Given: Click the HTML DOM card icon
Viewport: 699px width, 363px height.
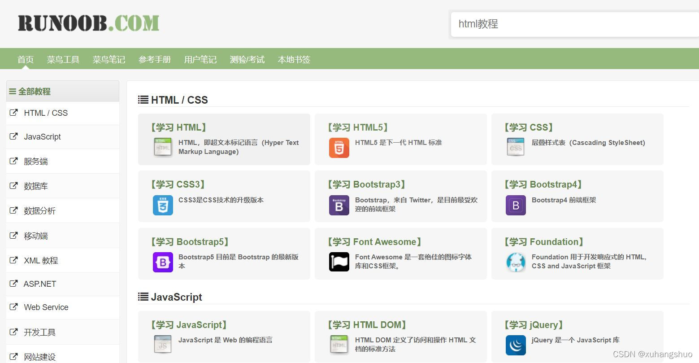Looking at the screenshot, I should tap(339, 345).
